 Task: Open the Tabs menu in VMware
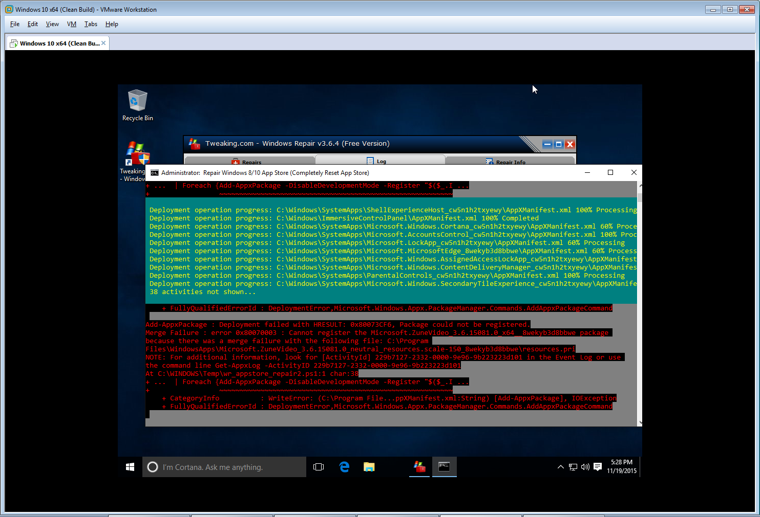click(91, 24)
